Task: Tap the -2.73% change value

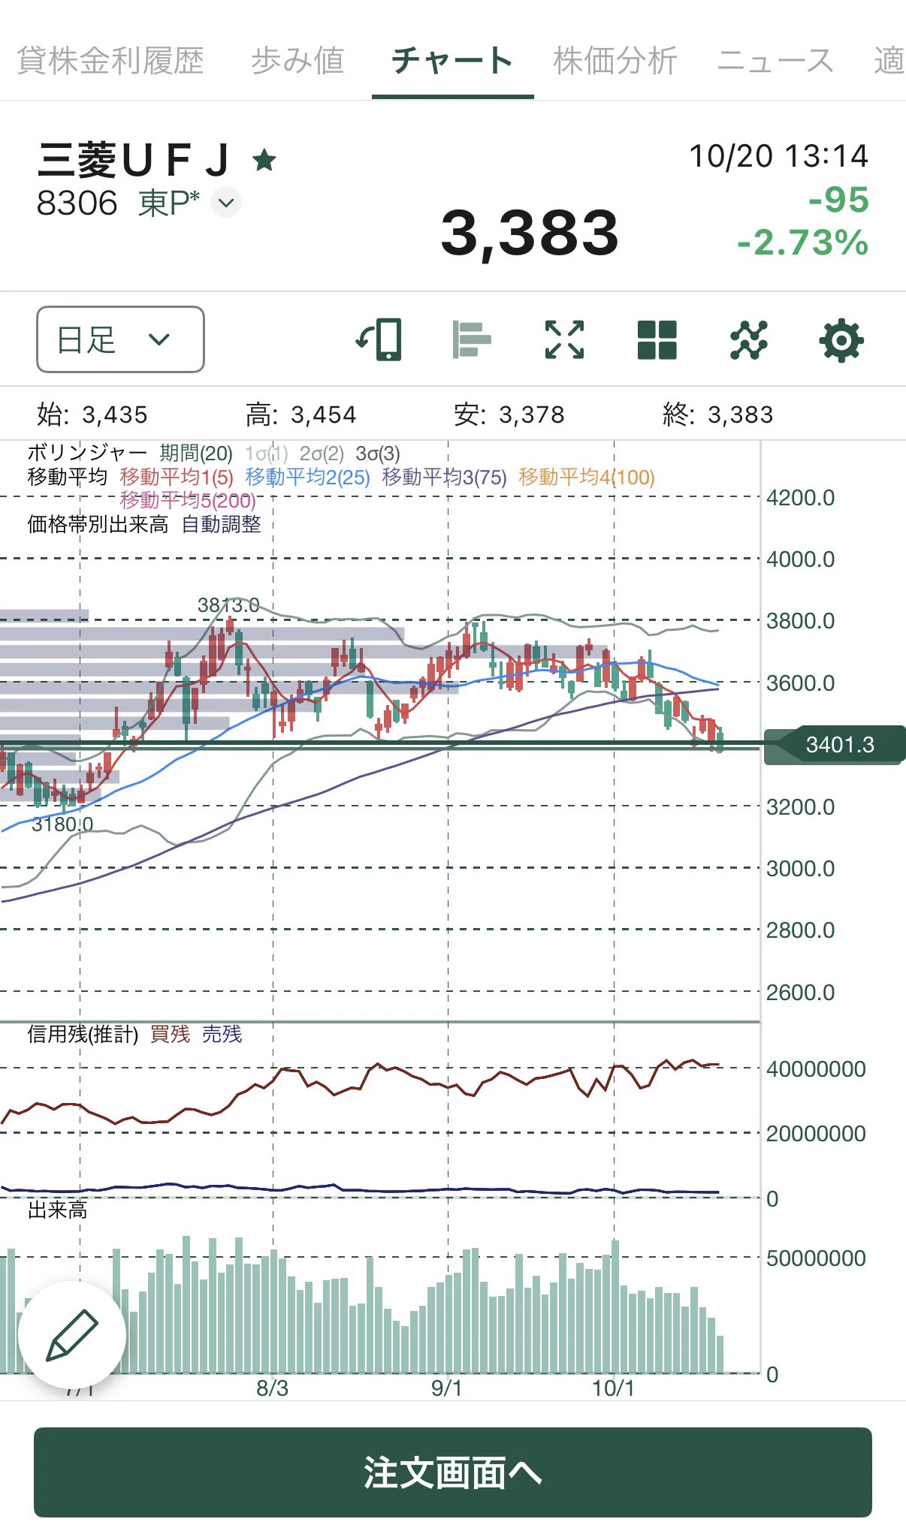Action: [802, 243]
